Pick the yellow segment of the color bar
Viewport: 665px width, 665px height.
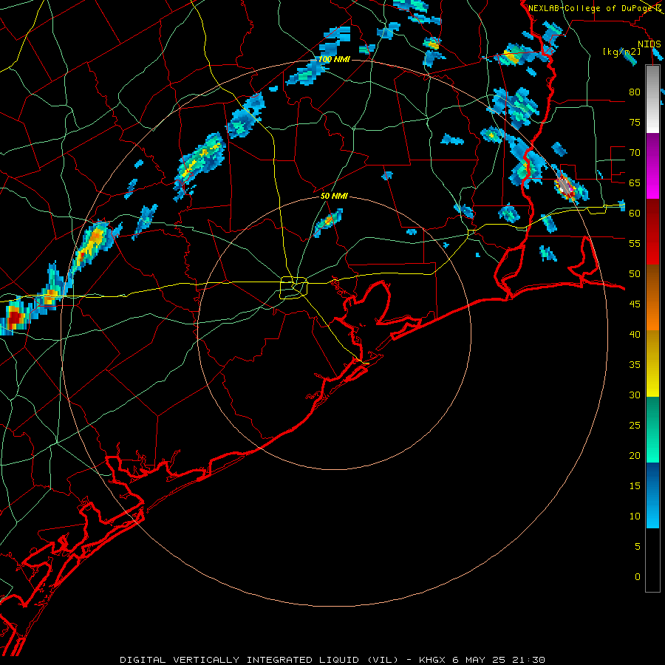pyautogui.click(x=652, y=364)
